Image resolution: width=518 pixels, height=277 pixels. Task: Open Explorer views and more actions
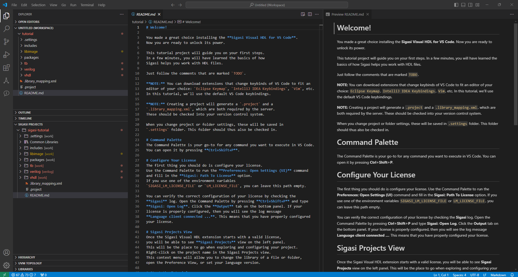(x=122, y=14)
